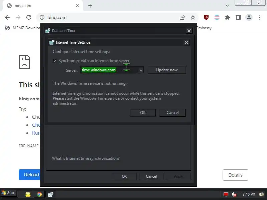Image resolution: width=267 pixels, height=200 pixels.
Task: Close the bing.com tab
Action: pyautogui.click(x=77, y=6)
